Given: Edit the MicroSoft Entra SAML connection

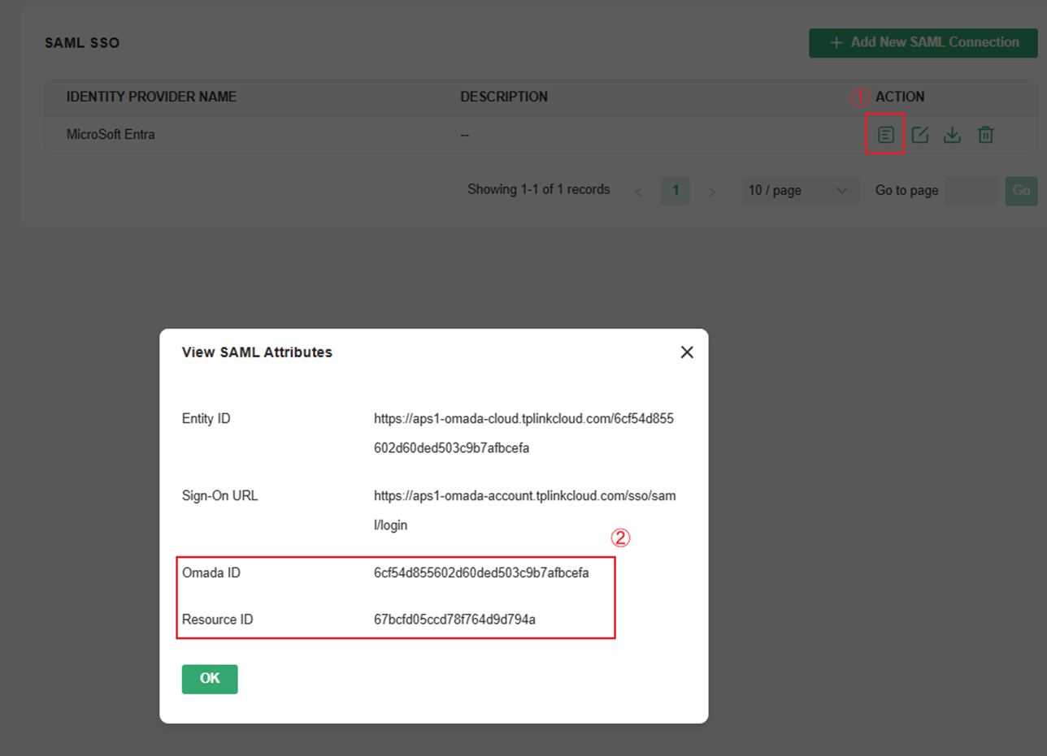Looking at the screenshot, I should tap(919, 135).
